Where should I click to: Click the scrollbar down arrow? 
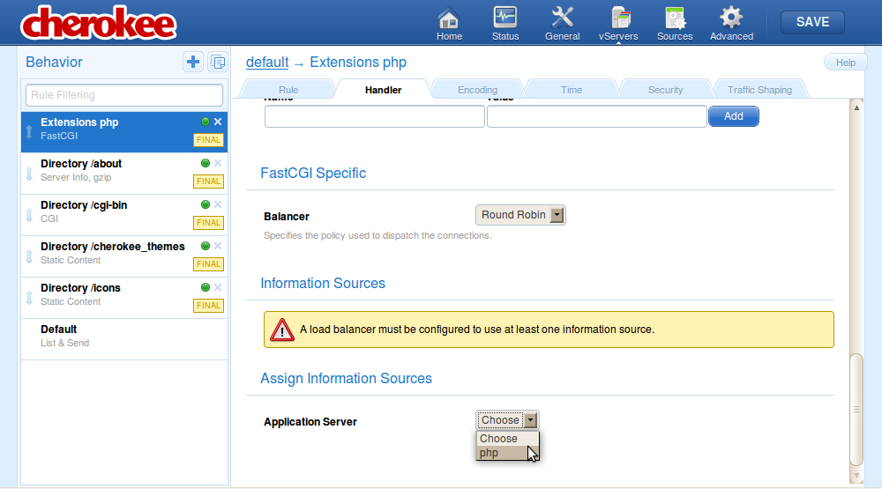pos(856,476)
